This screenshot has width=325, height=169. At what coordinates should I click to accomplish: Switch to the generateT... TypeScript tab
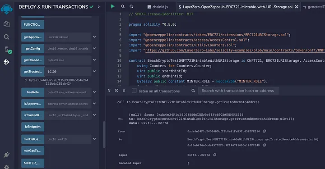point(314,7)
